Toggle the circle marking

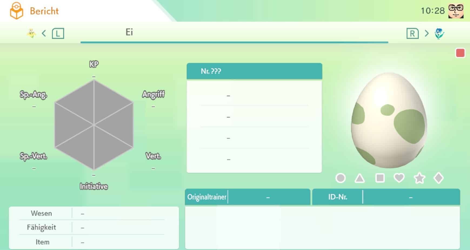pyautogui.click(x=341, y=178)
